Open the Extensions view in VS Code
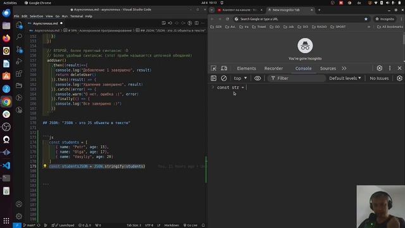The height and width of the screenshot is (228, 405). [19, 73]
